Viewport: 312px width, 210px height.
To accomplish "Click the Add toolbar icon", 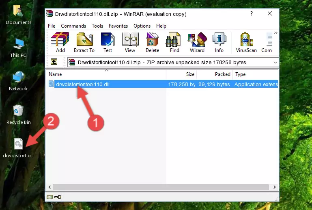I will pyautogui.click(x=60, y=42).
